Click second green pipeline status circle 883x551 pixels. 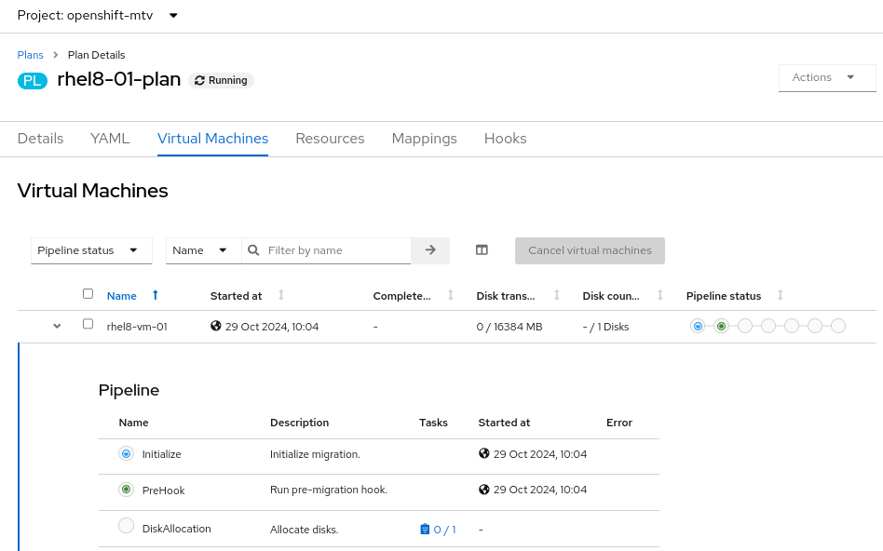pyautogui.click(x=721, y=326)
